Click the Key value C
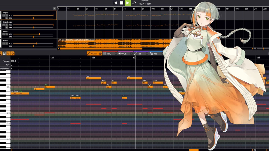Screen dimensions: 269x151 click(x=11, y=65)
